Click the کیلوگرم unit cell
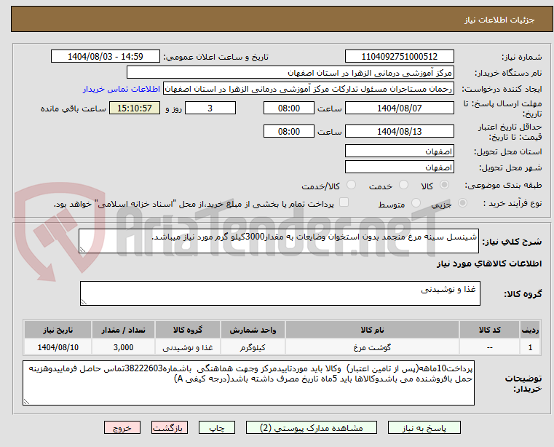The width and height of the screenshot is (554, 447). coord(253,347)
